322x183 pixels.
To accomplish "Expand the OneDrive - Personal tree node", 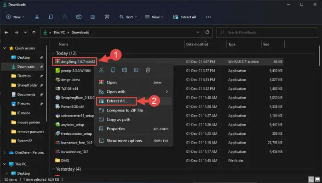I will click(5, 152).
